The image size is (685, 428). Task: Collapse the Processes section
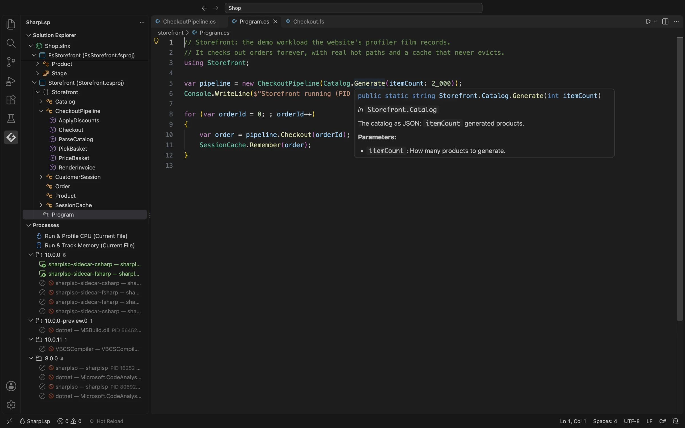tap(29, 225)
